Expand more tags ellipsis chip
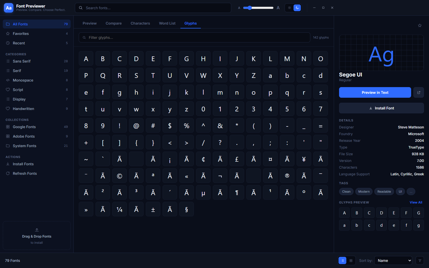The width and height of the screenshot is (429, 268). (x=411, y=192)
